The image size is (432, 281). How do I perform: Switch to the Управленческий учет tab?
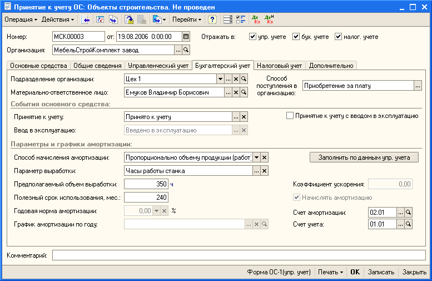(x=158, y=66)
